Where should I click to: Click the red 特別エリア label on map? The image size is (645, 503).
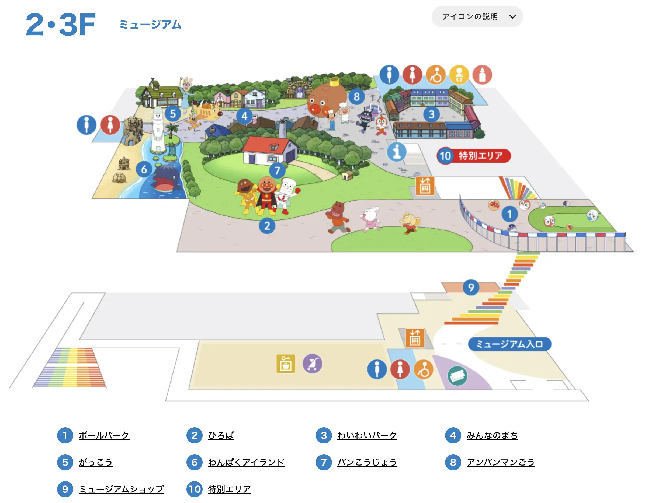point(474,156)
